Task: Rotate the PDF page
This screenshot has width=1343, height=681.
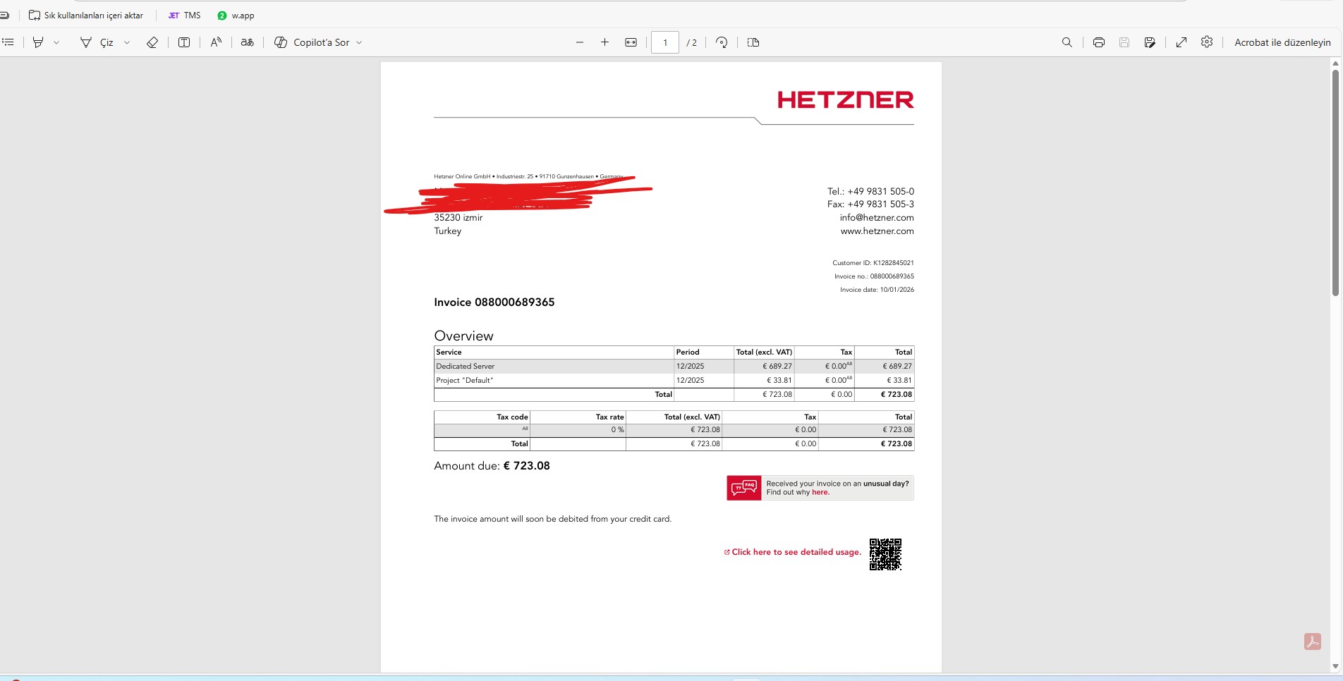Action: tap(722, 42)
